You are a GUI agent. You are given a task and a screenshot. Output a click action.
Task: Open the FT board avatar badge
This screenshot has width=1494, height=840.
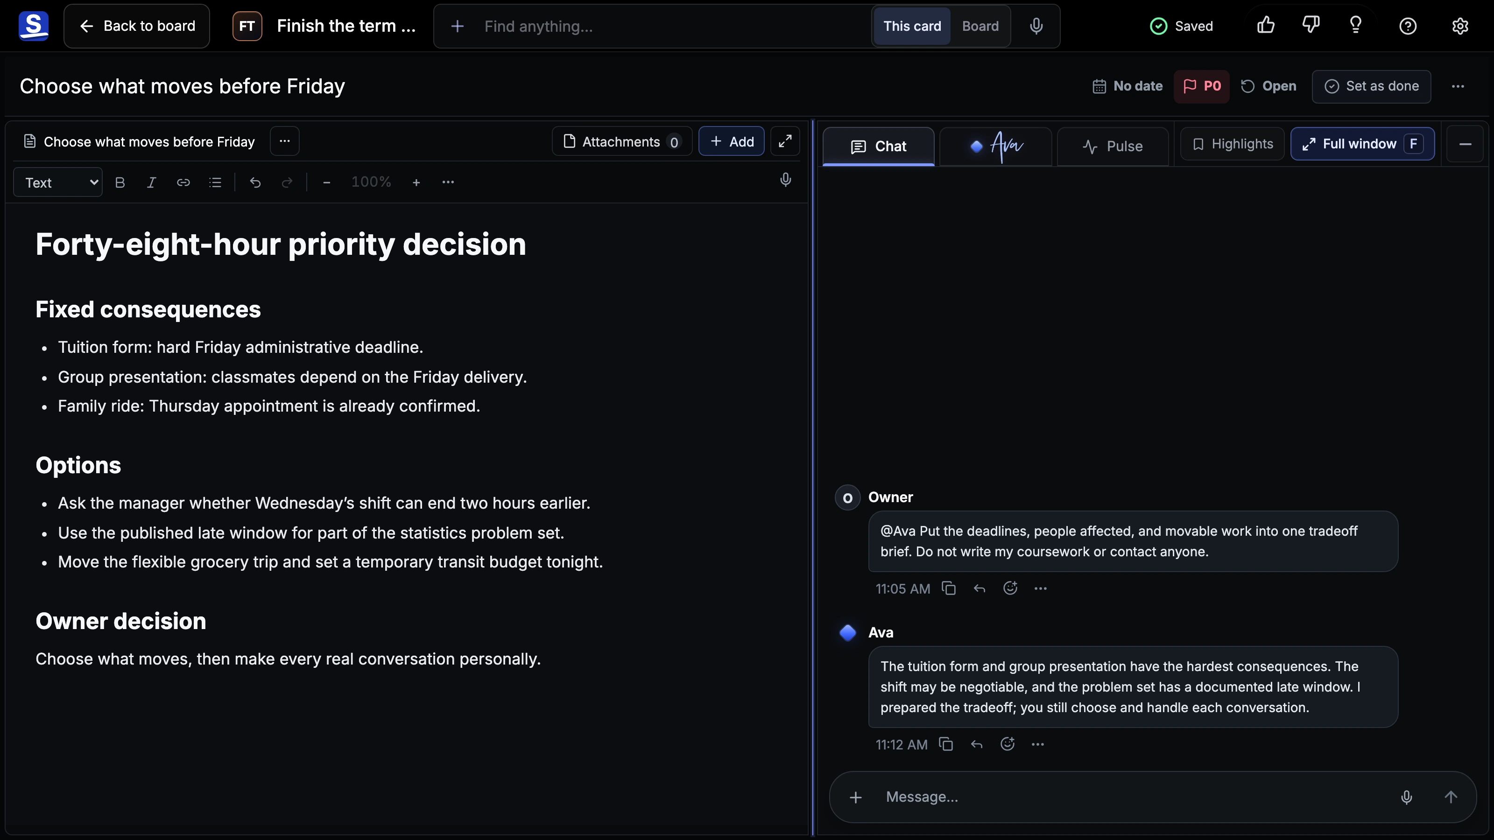pos(247,26)
